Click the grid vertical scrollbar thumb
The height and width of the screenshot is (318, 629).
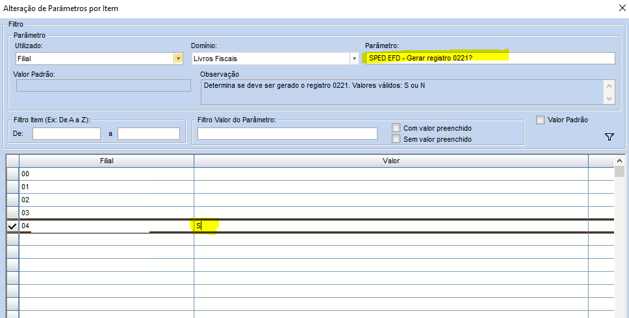tap(620, 172)
